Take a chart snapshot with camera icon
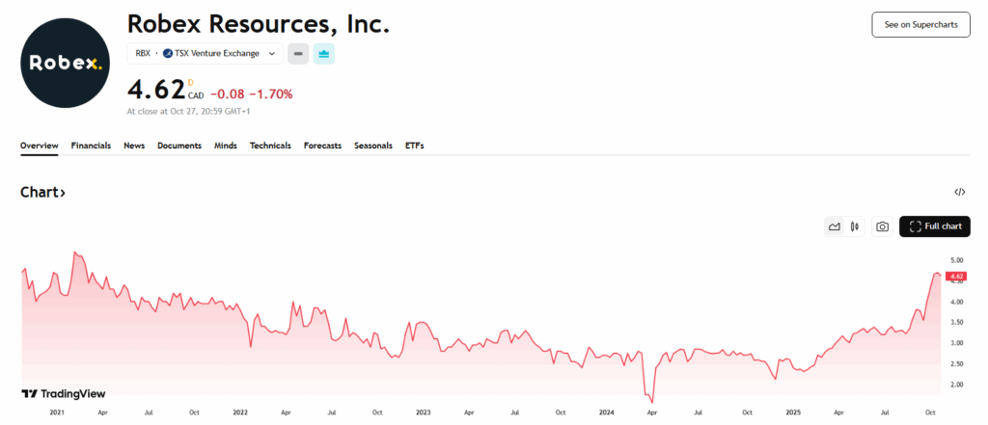 point(882,226)
